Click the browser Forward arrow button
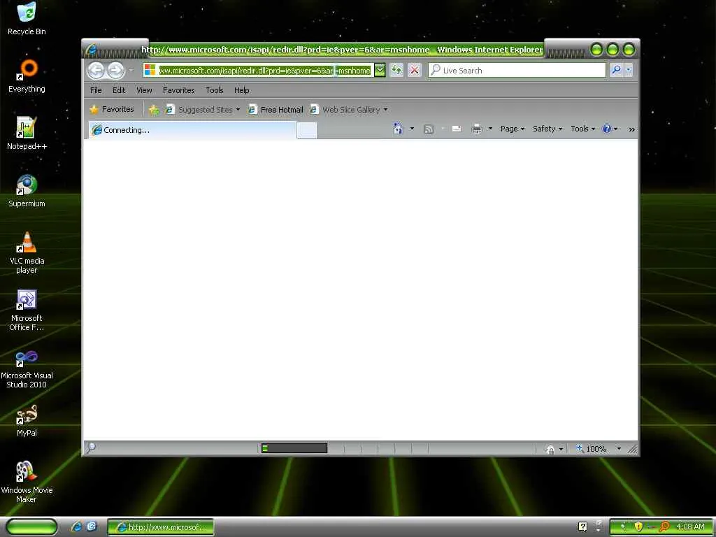716x537 pixels. [x=116, y=71]
